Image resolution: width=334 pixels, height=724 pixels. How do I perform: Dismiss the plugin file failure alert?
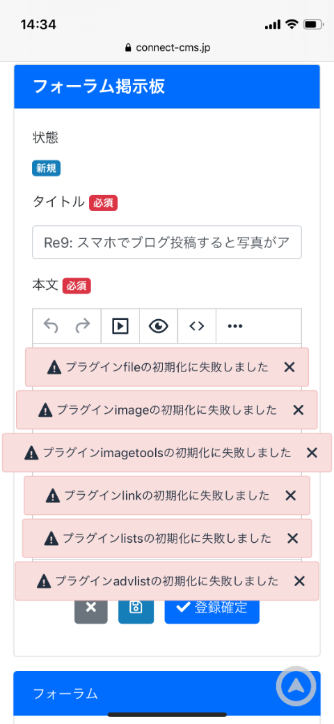(x=289, y=367)
